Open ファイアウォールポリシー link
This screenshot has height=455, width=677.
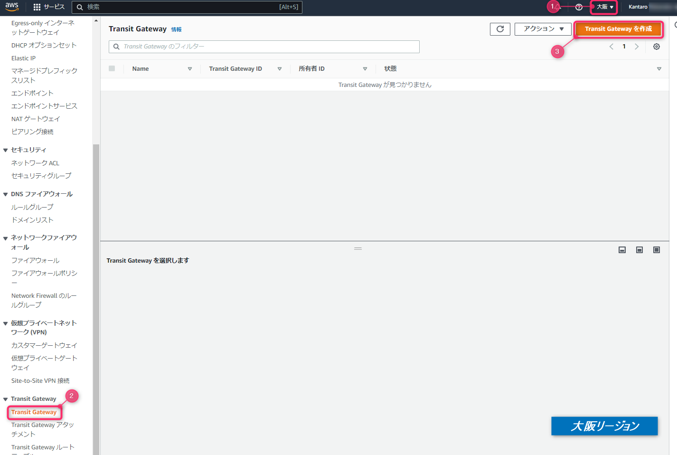pyautogui.click(x=44, y=278)
